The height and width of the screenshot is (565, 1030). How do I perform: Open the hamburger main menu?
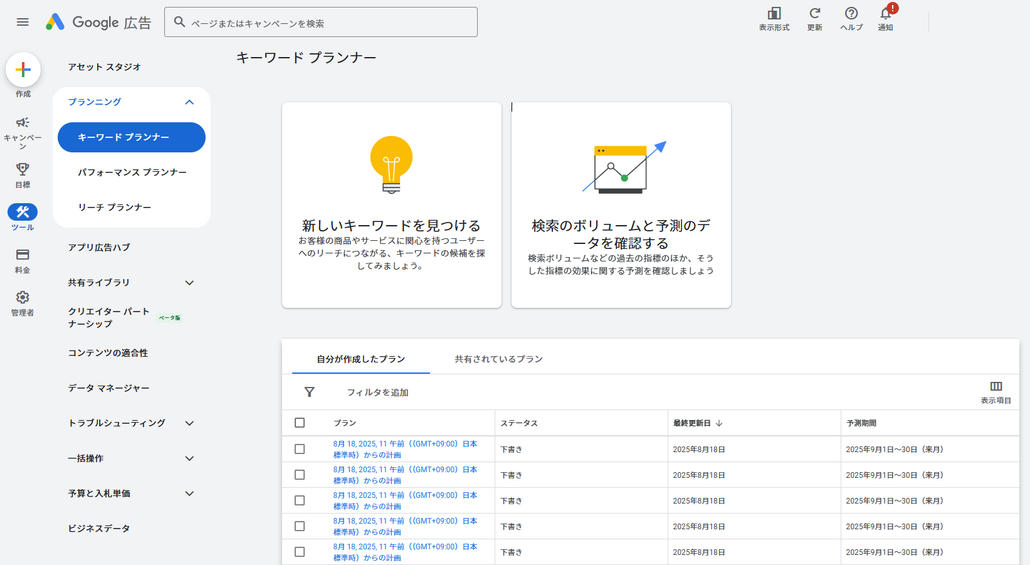(x=23, y=22)
